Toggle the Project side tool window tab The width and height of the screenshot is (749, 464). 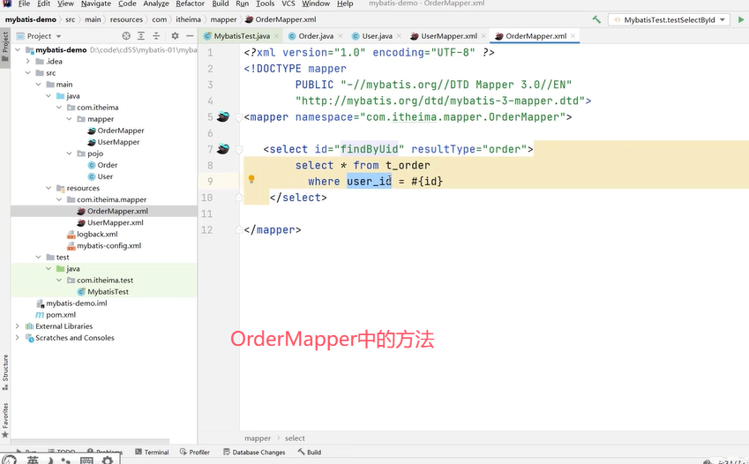point(5,47)
